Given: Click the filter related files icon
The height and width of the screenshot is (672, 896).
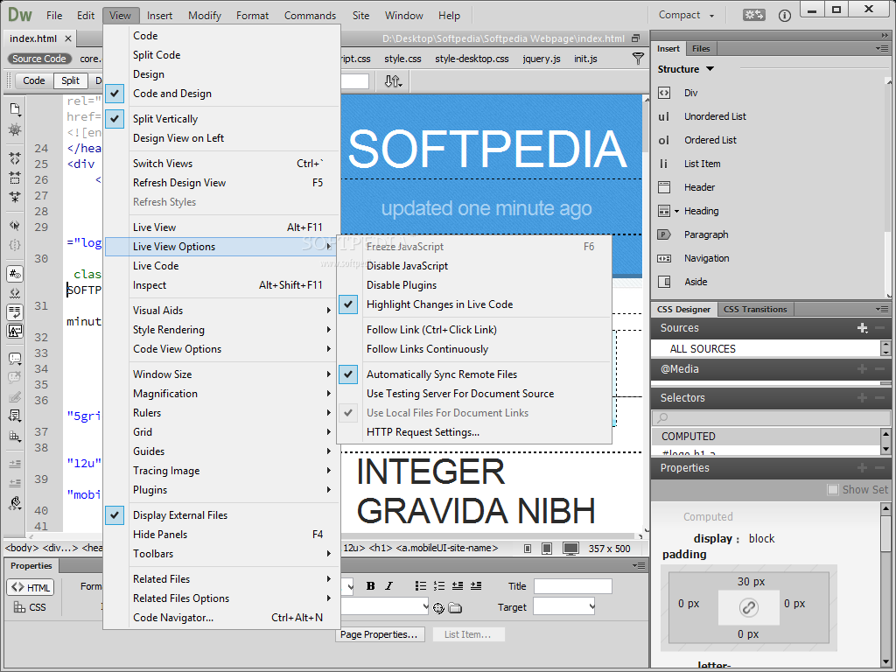Looking at the screenshot, I should pyautogui.click(x=638, y=59).
